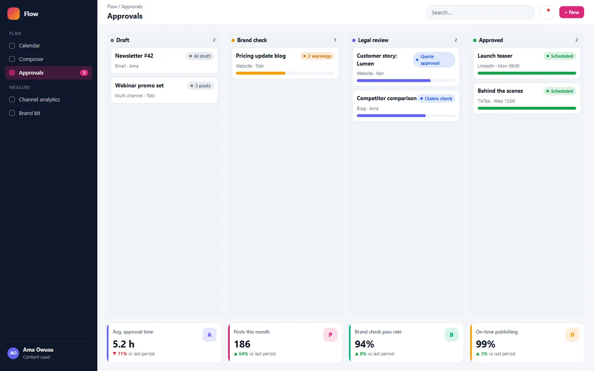Screen dimensions: 594x371
Task: Click the B icon on Brand check pass rate
Action: click(x=451, y=335)
